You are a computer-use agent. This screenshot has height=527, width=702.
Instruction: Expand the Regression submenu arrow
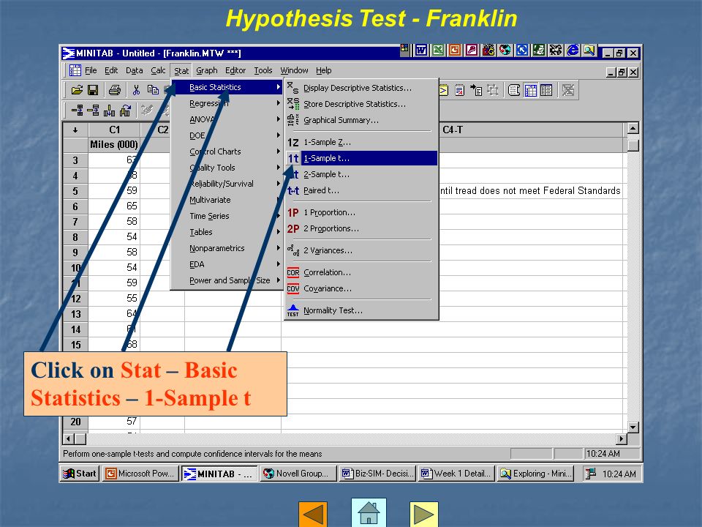point(278,103)
